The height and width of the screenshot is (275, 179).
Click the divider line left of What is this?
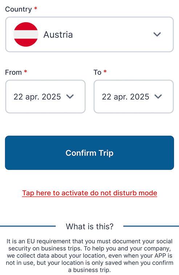[x=28, y=226]
